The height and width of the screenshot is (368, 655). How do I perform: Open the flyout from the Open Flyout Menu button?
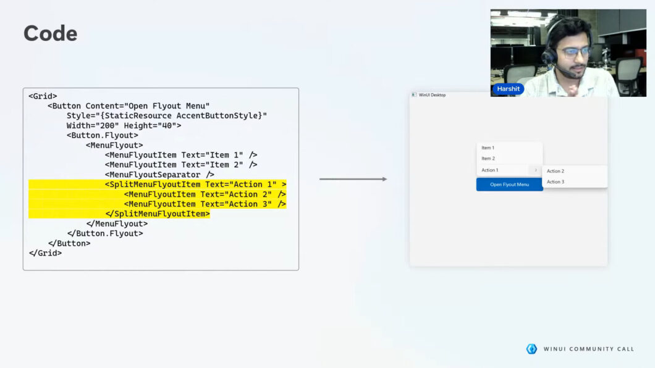coord(509,184)
